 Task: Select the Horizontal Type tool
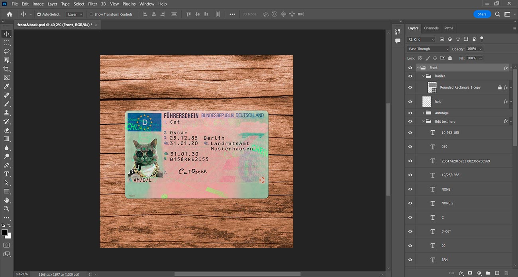[6, 174]
